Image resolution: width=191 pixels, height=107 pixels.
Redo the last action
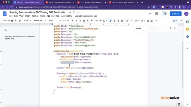click(x=8, y=21)
